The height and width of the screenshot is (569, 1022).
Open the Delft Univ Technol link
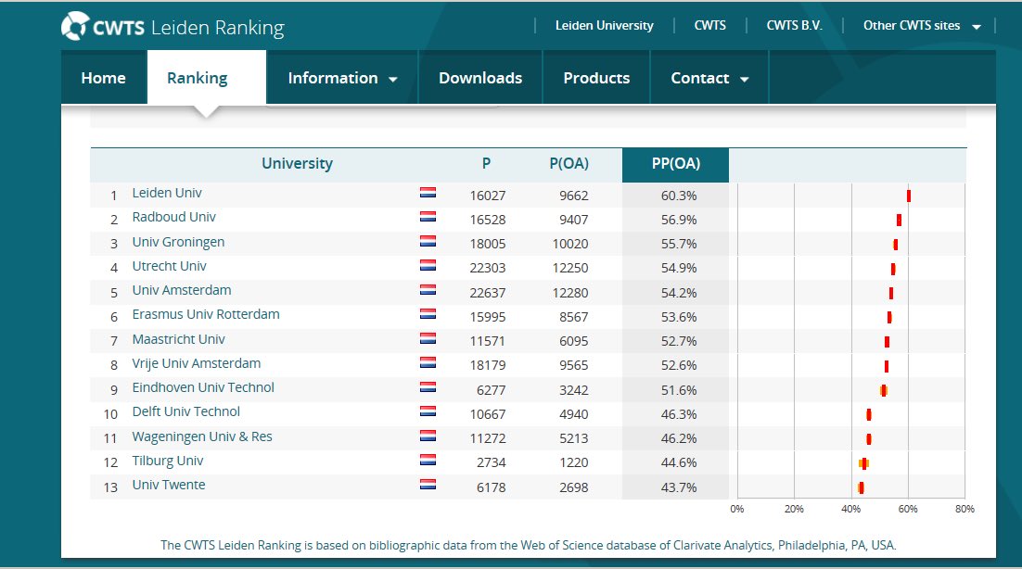[x=186, y=411]
